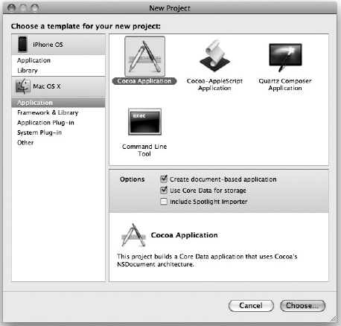The height and width of the screenshot is (326, 341).
Task: Select Application under Mac OS X
Action: click(x=58, y=103)
